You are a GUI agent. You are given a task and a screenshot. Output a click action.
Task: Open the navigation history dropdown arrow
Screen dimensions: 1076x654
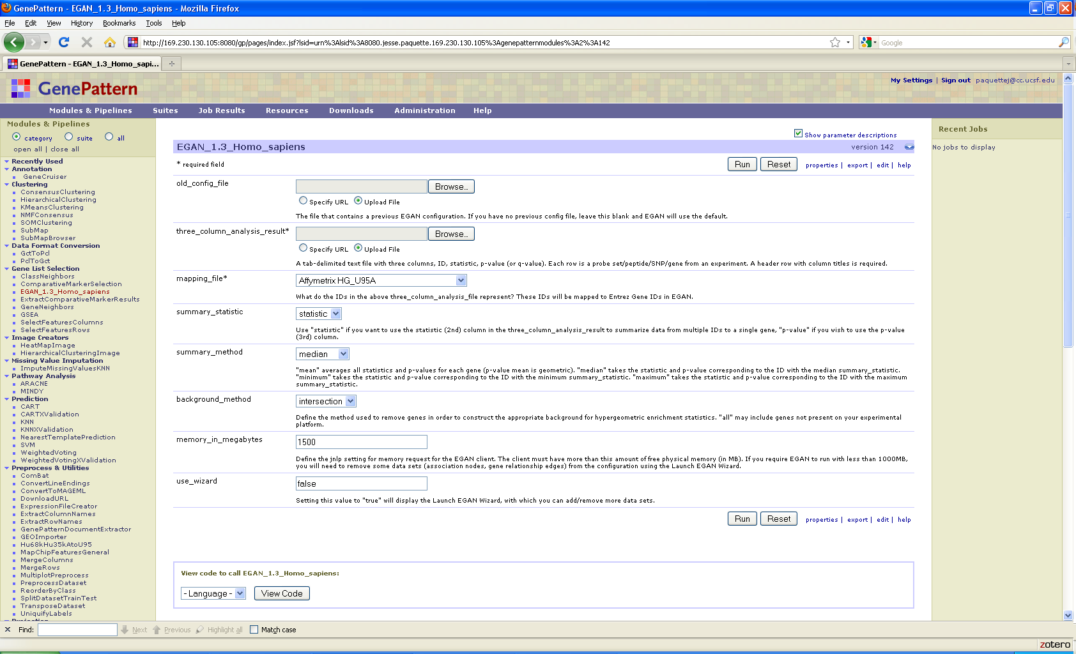tap(45, 42)
